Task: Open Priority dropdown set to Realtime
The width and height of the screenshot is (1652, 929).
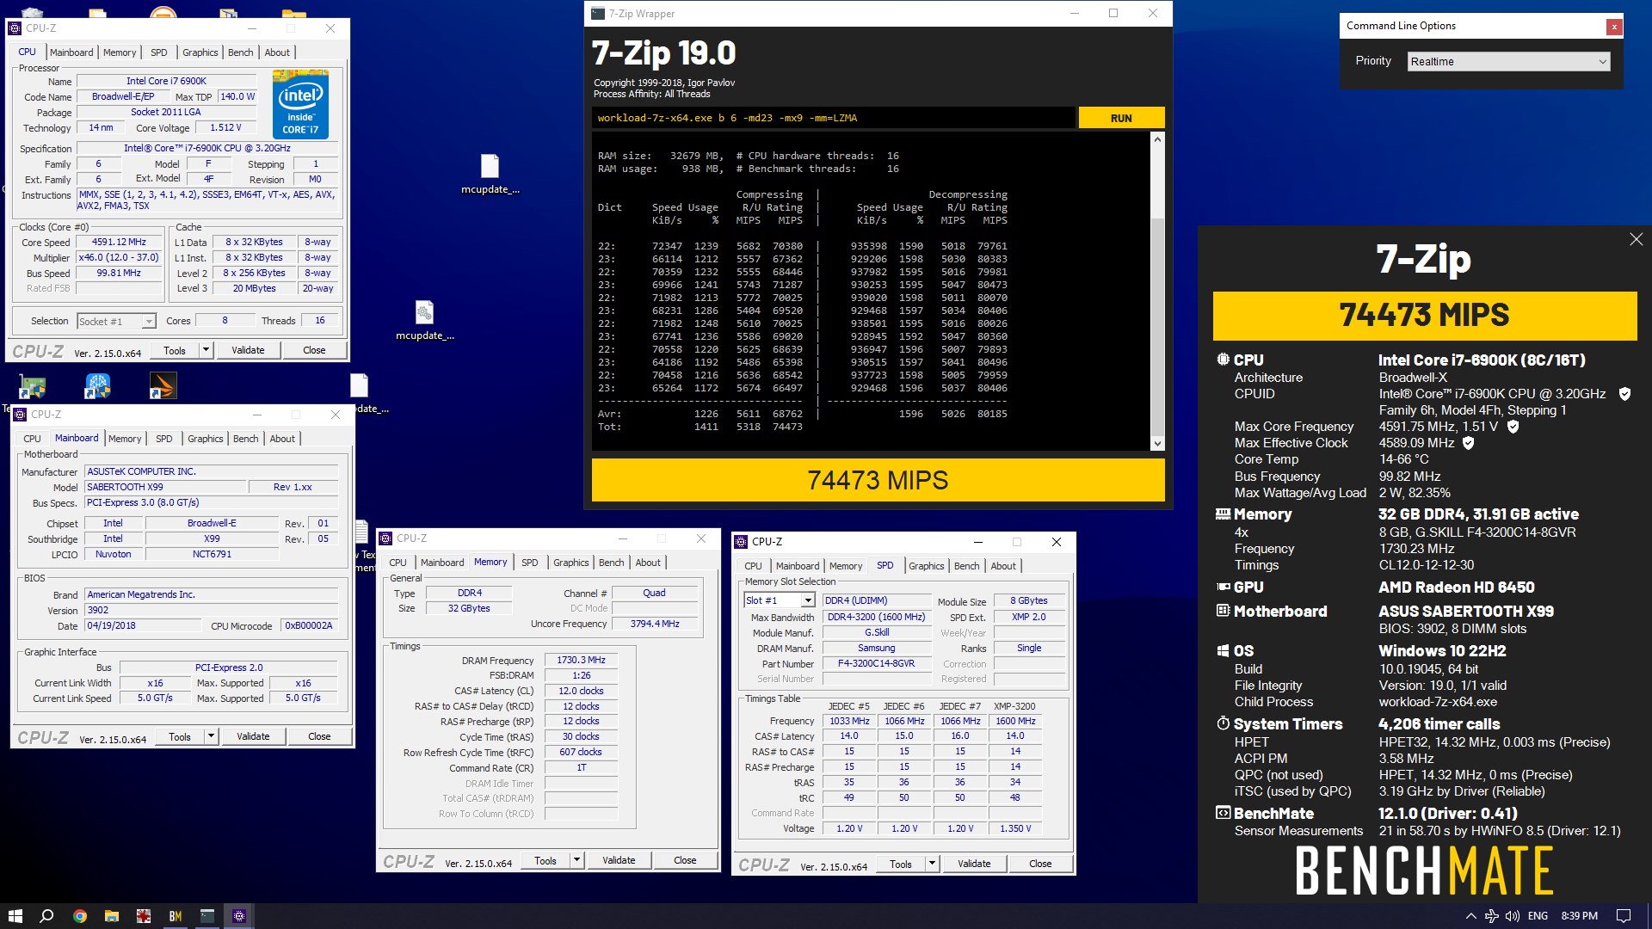Action: click(x=1508, y=61)
